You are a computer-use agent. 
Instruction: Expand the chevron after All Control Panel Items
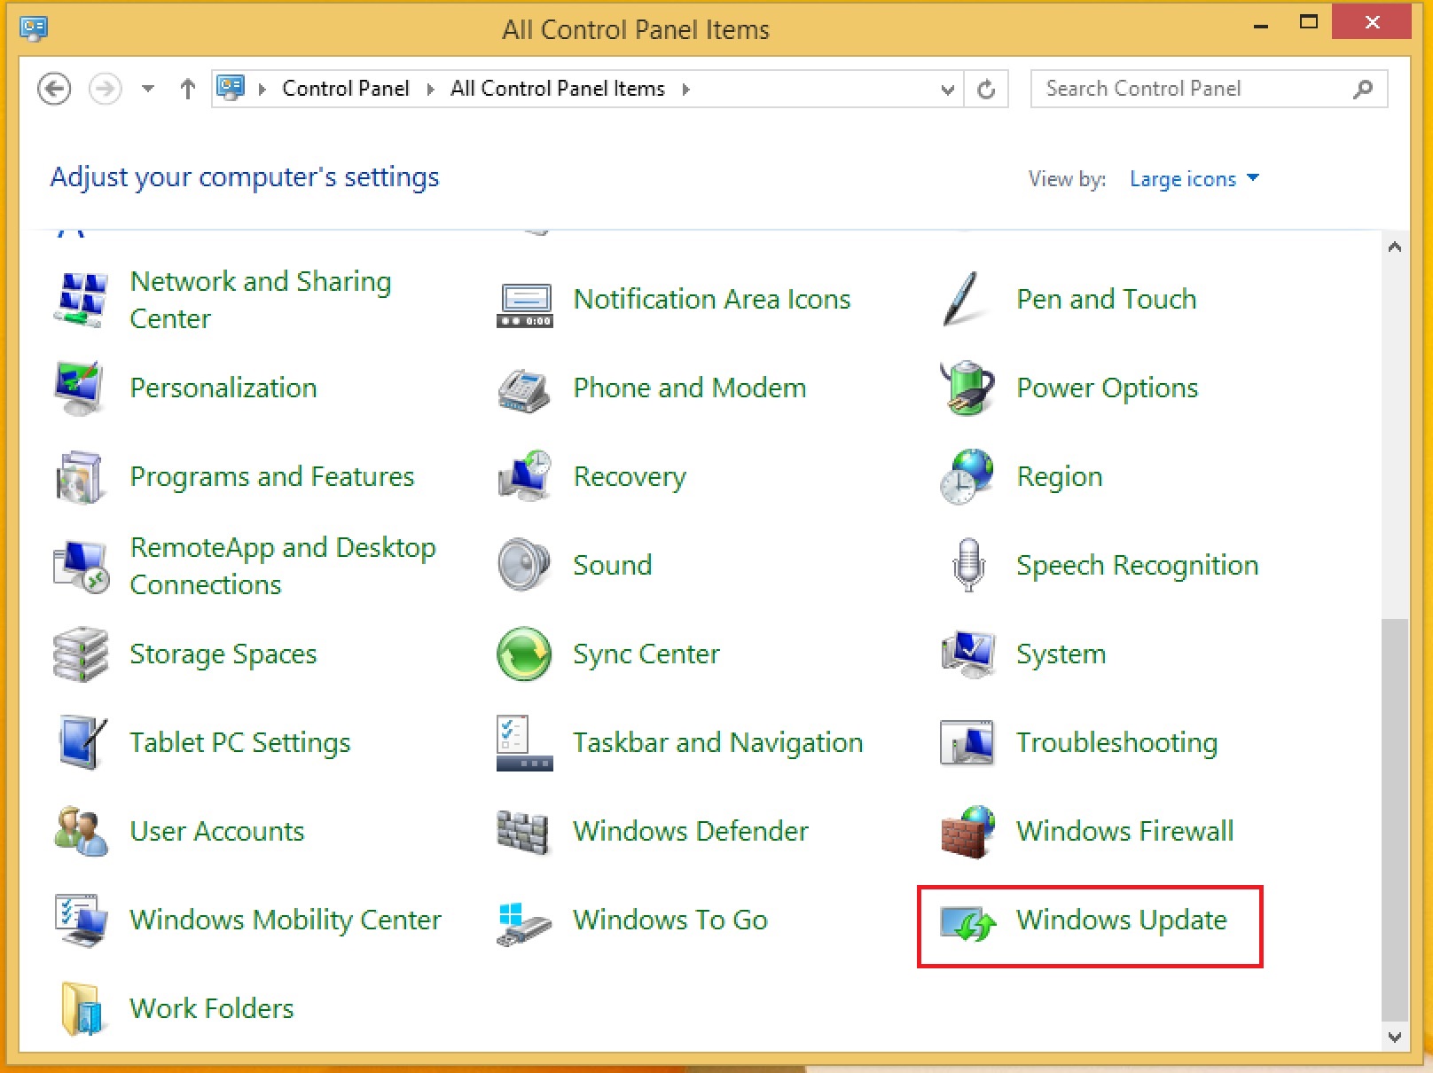tap(685, 90)
